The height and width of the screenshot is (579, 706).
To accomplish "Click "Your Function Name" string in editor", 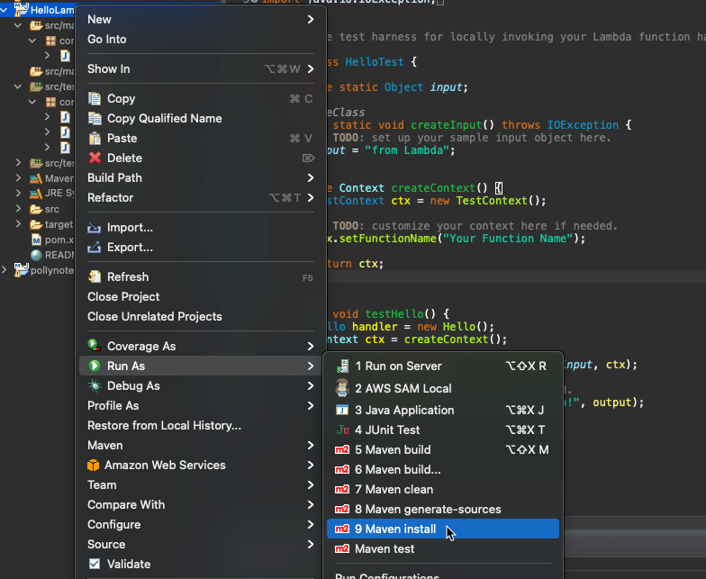I will (508, 238).
